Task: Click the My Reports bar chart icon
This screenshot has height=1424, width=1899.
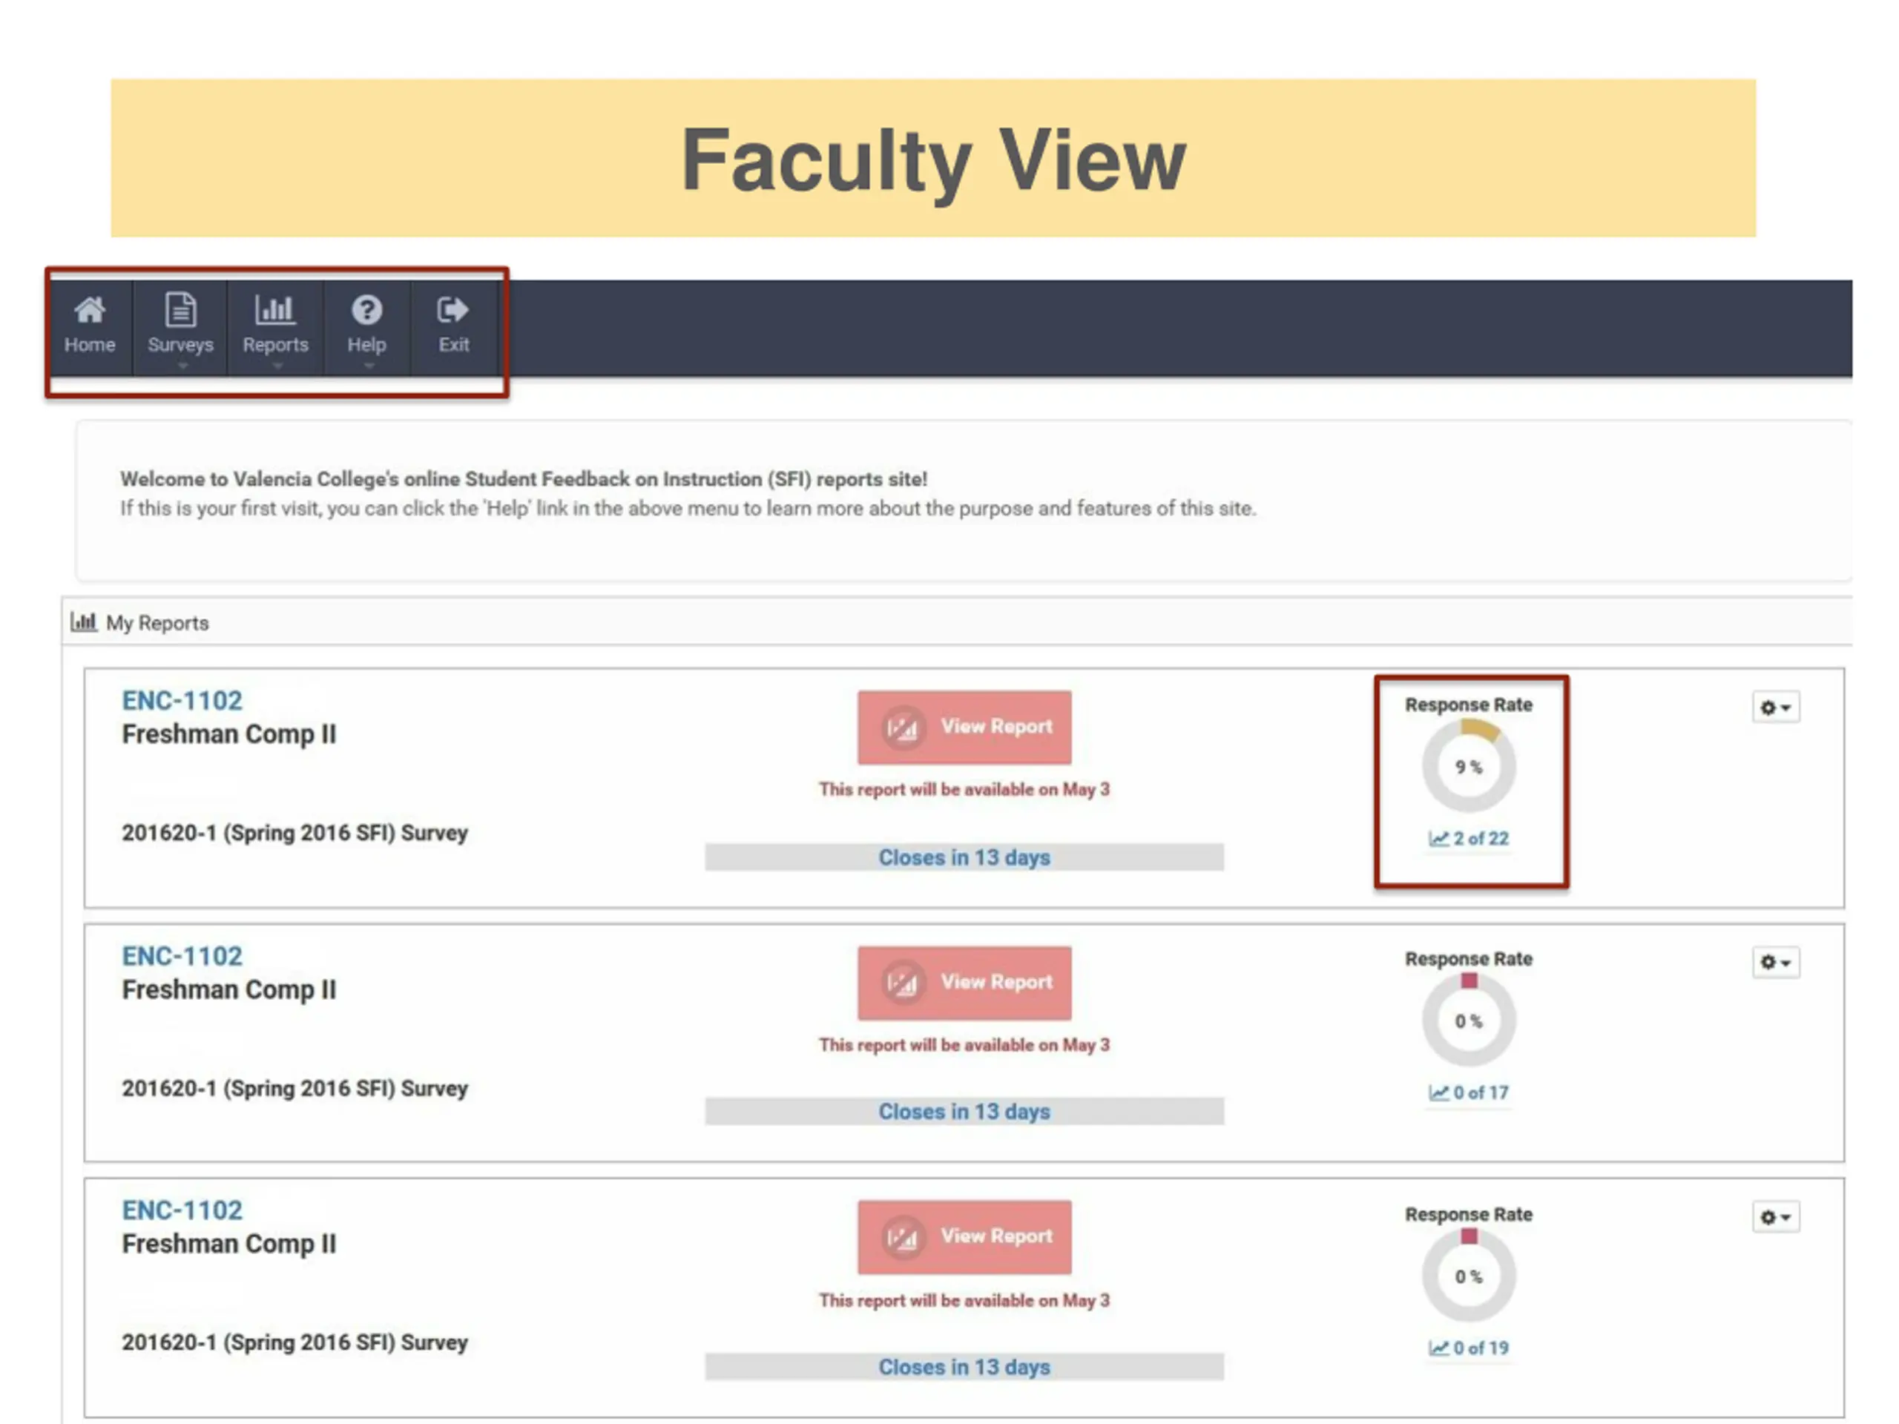Action: [x=83, y=622]
